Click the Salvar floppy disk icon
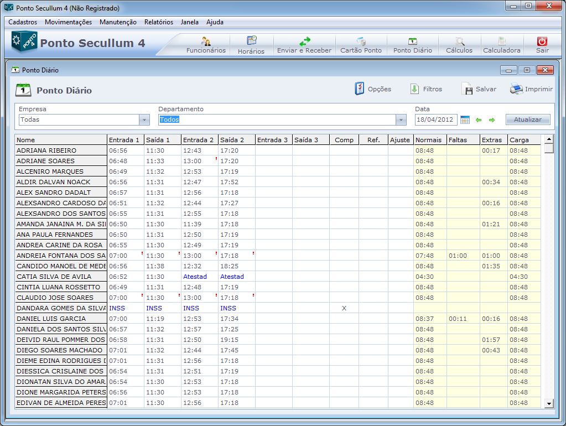The image size is (566, 426). (x=468, y=89)
